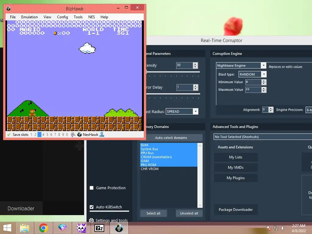Enable the Game Protection checkbox
This screenshot has height=234, width=312.
pos(91,188)
